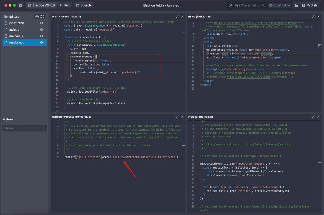Select preload.js in the Editors list
This screenshot has width=324, height=215.
pyautogui.click(x=25, y=36)
